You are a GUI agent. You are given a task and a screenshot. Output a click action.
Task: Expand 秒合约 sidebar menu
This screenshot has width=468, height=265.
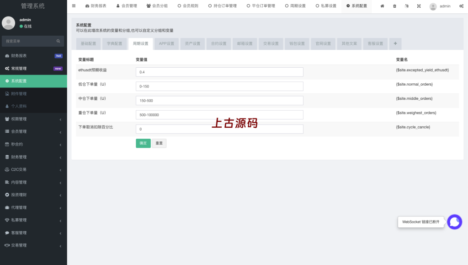point(33,144)
